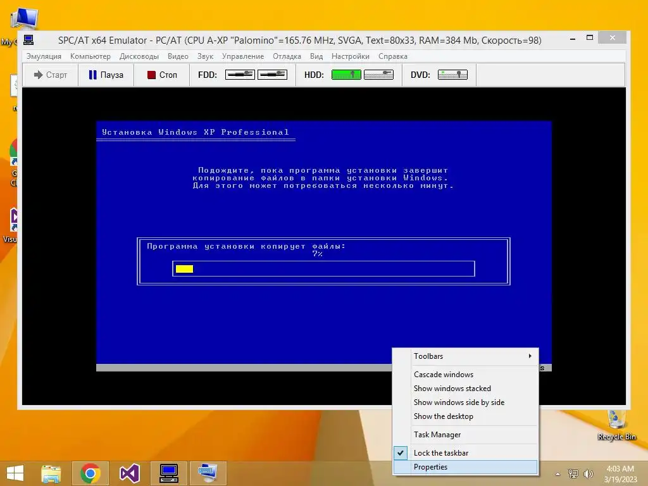Image resolution: width=648 pixels, height=486 pixels.
Task: Click the DVD drive icon
Action: 452,75
